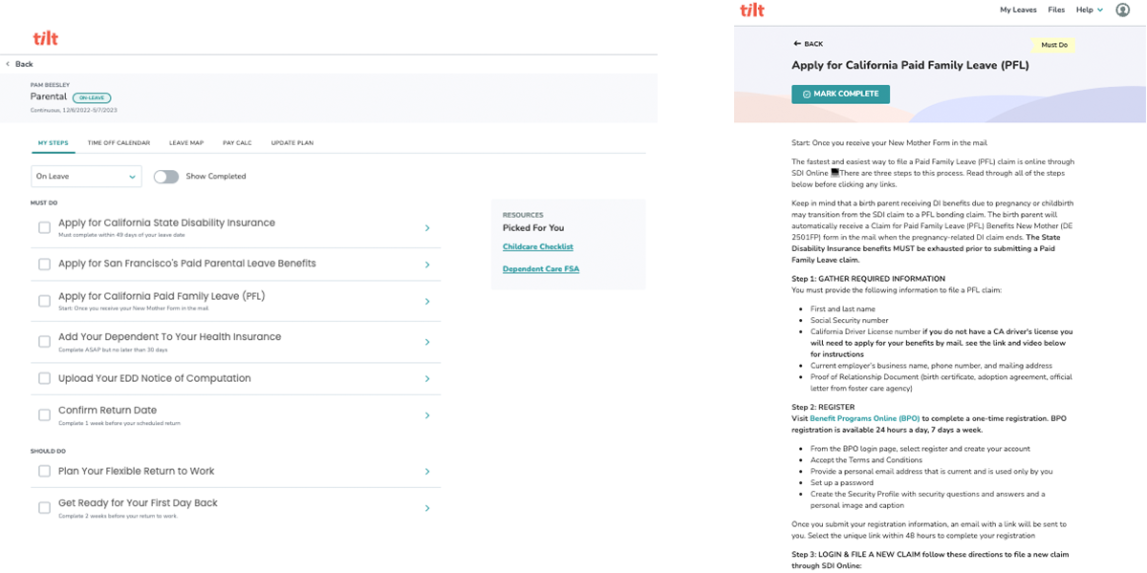This screenshot has width=1147, height=573.
Task: Check Get Ready for Your First Day Back
Action: 42,507
